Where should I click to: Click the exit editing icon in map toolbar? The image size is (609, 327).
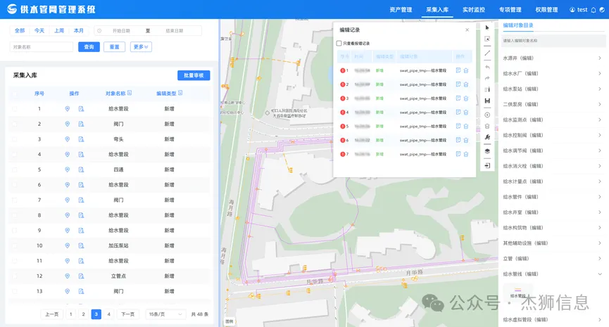[x=487, y=166]
